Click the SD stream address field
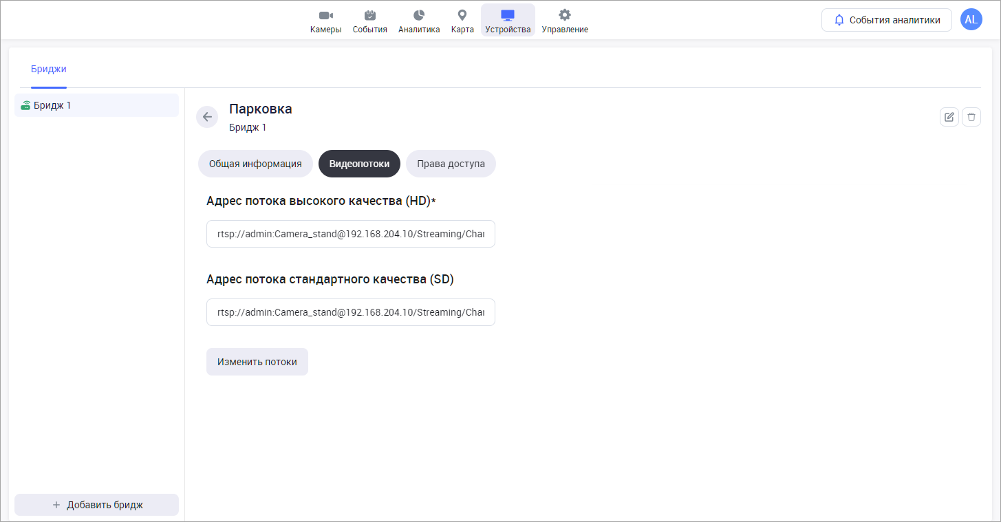The width and height of the screenshot is (1001, 522). pos(350,312)
